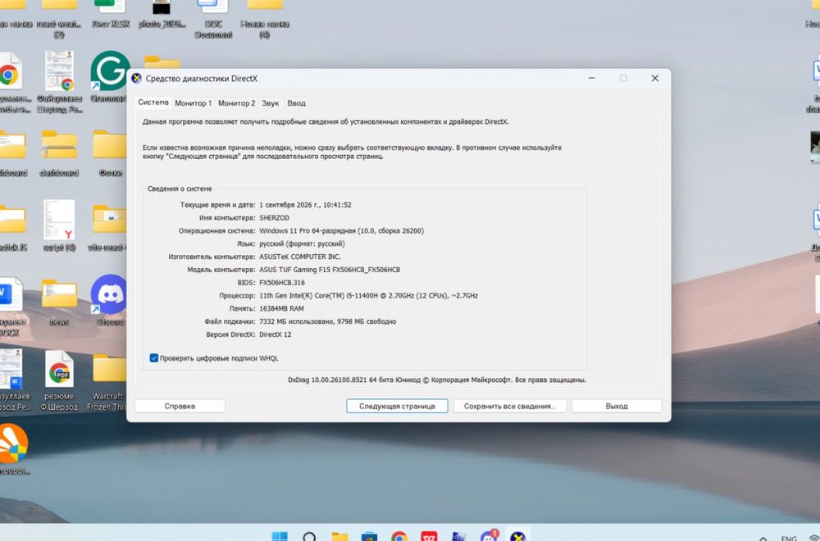Click the ENG language indicator in tray

[x=789, y=538]
